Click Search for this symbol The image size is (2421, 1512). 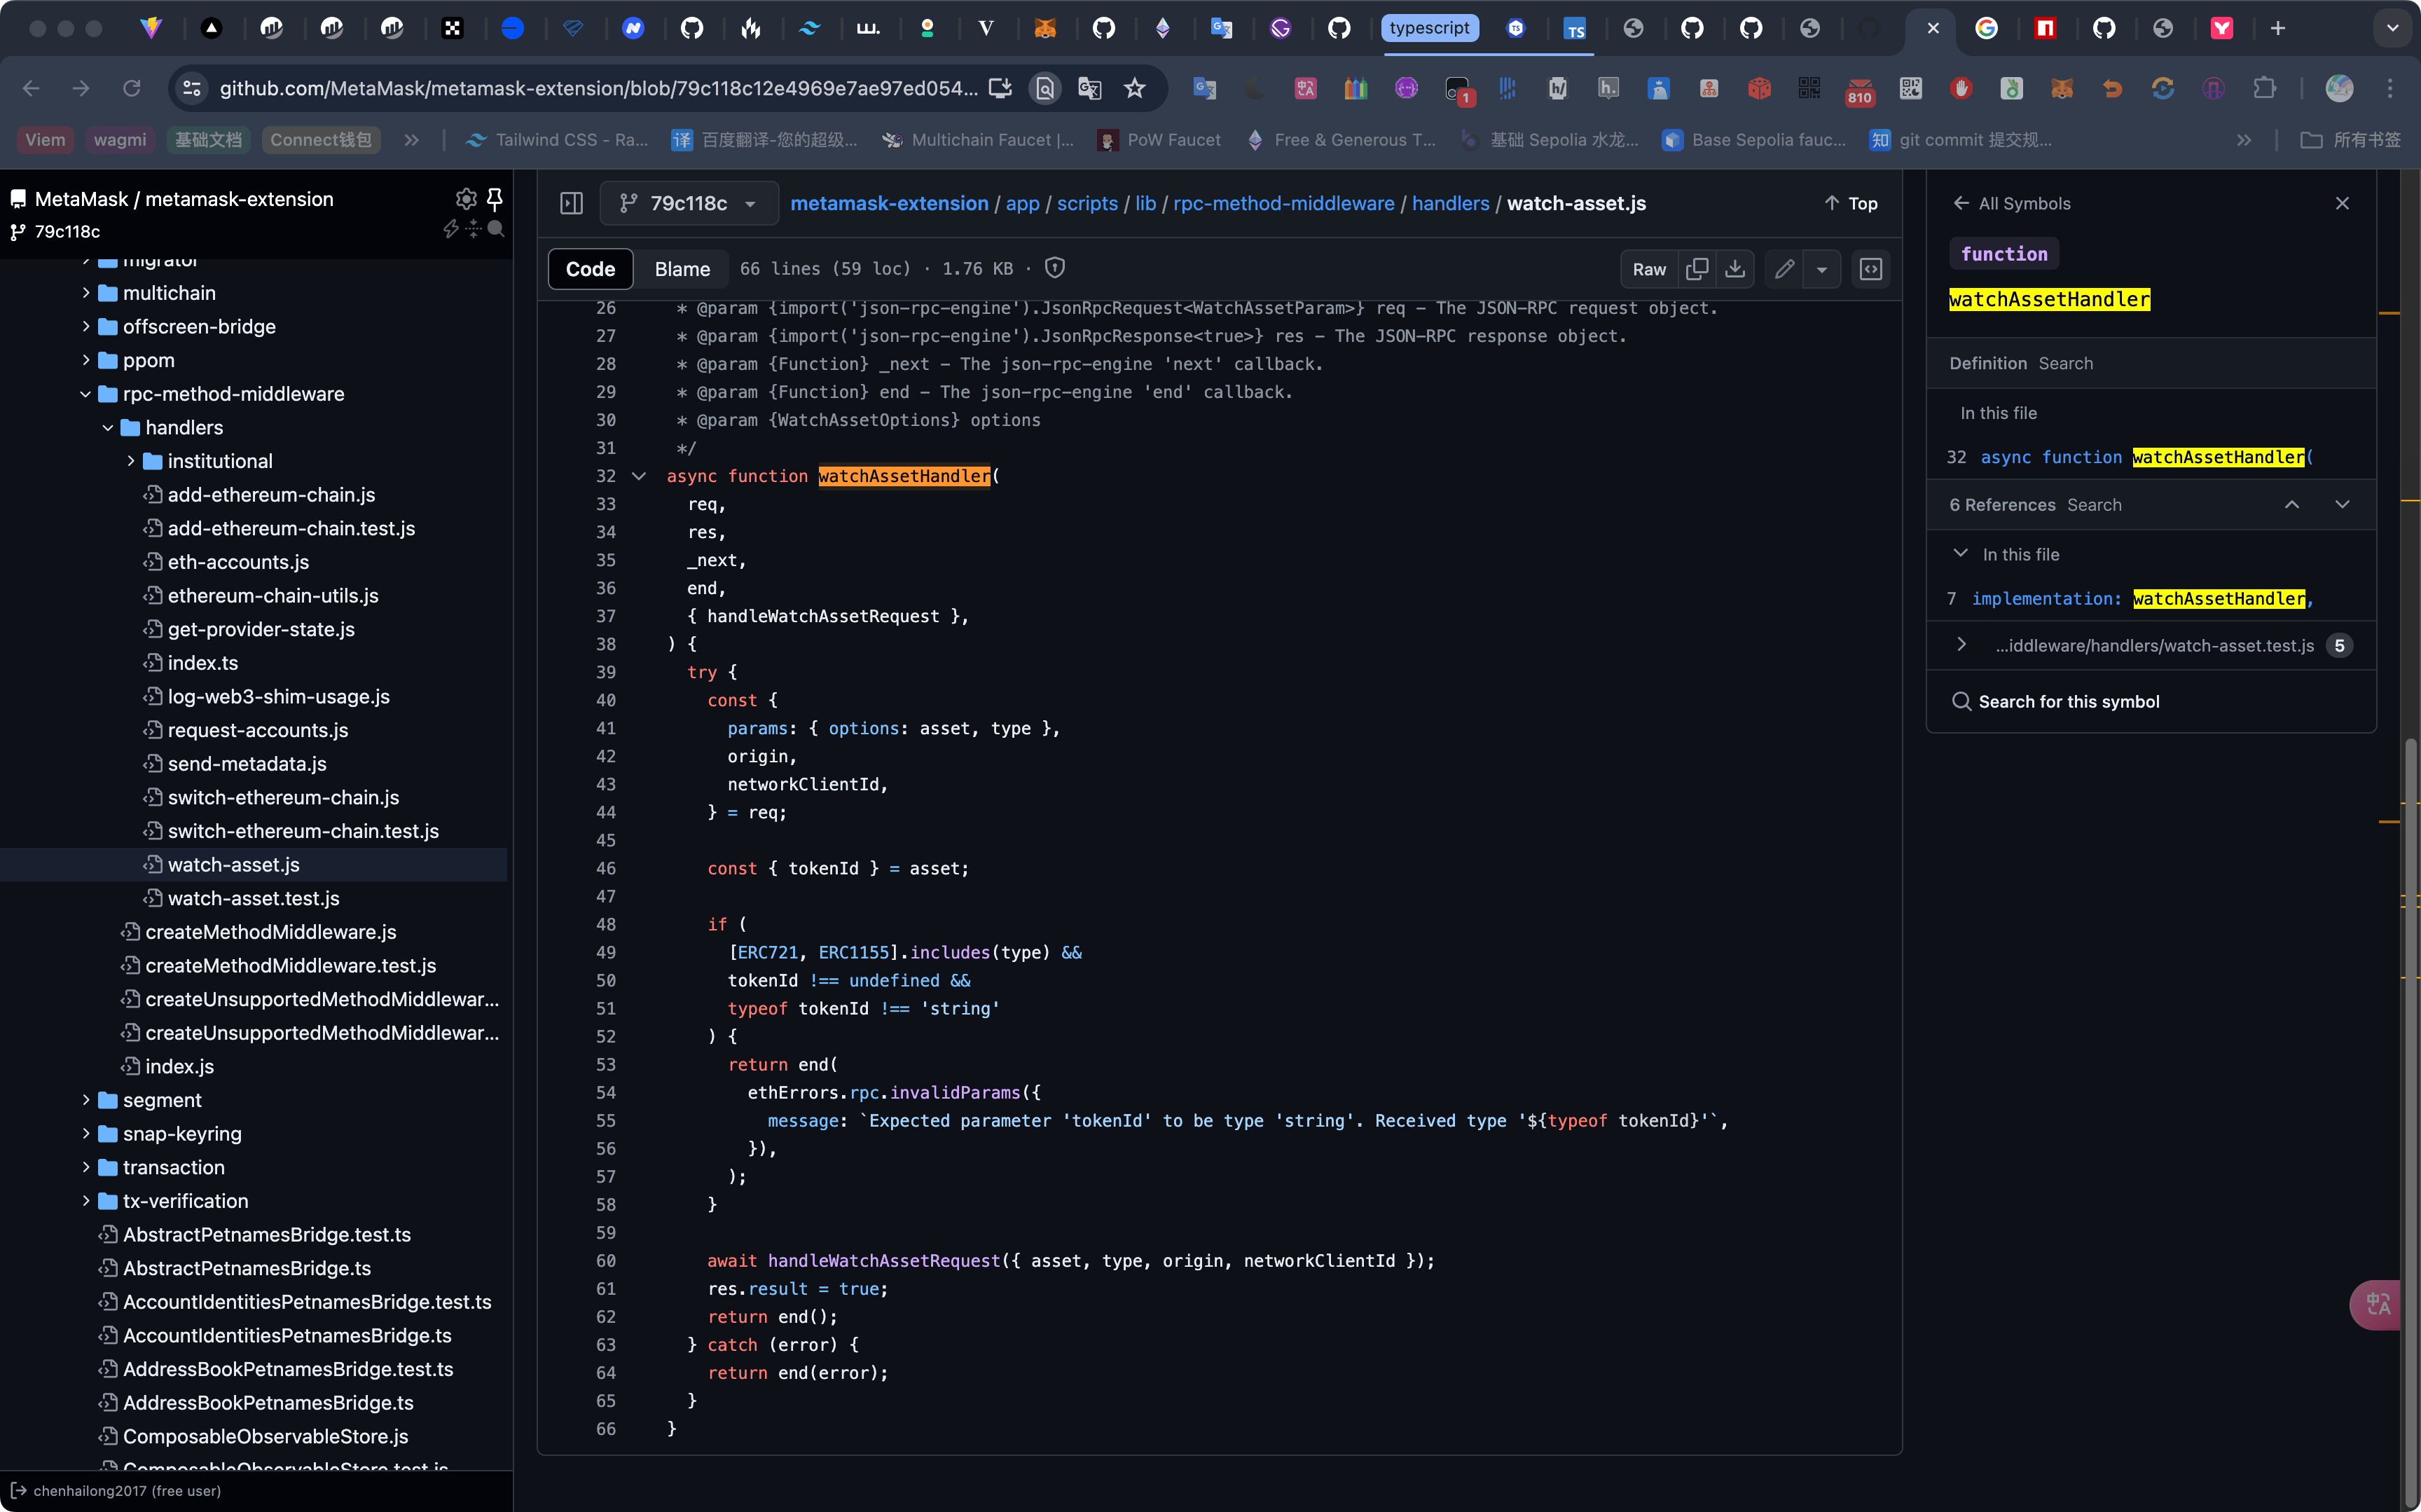pyautogui.click(x=2056, y=701)
